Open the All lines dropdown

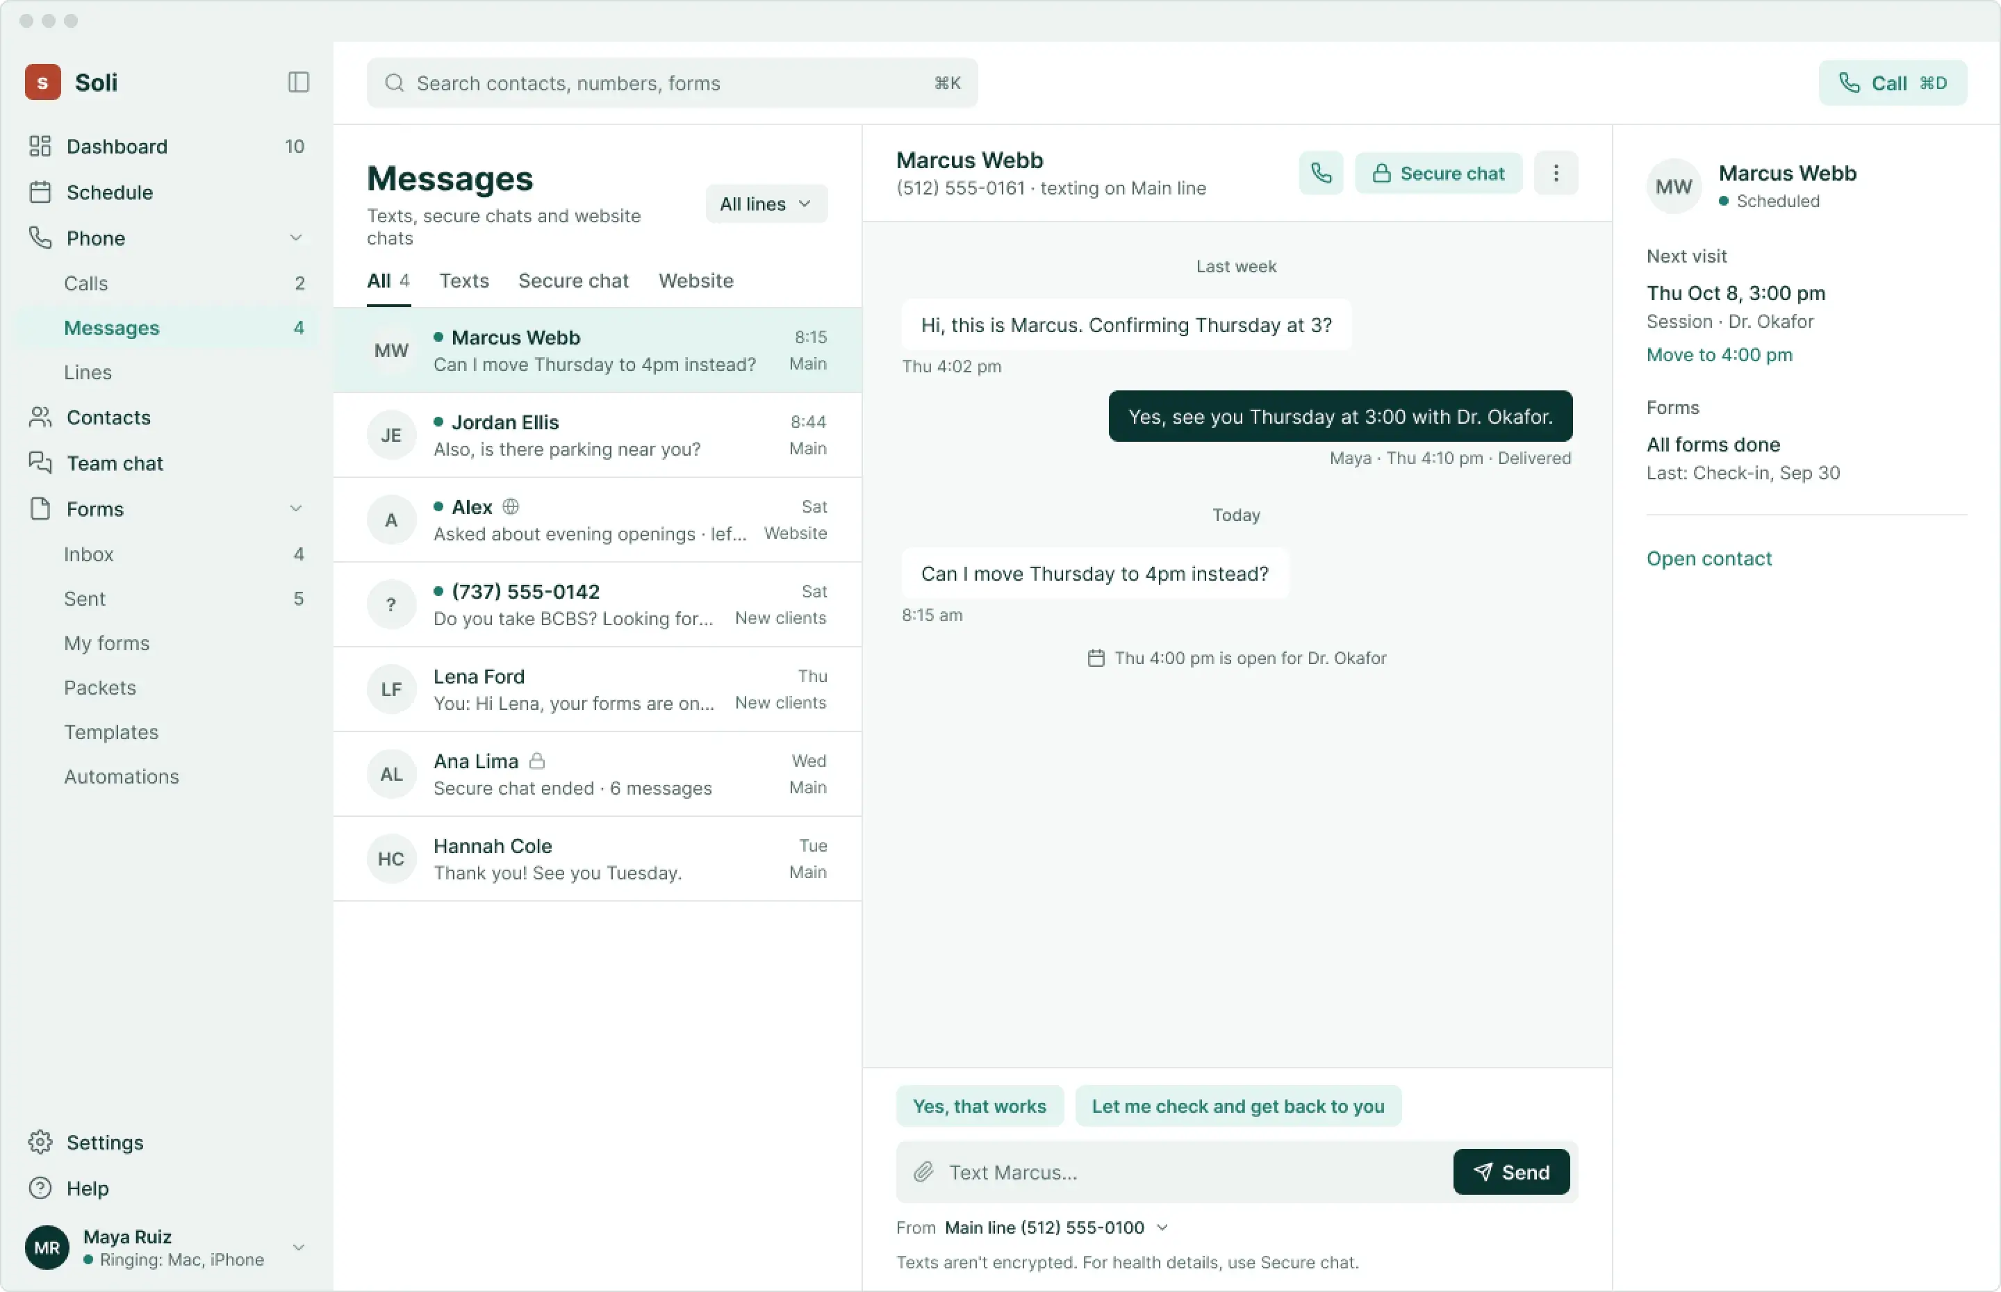pos(766,204)
